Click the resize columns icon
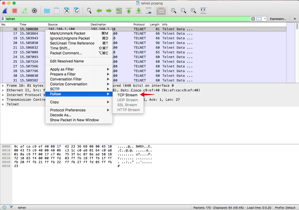Screen dimensions: 299x210 [203, 11]
